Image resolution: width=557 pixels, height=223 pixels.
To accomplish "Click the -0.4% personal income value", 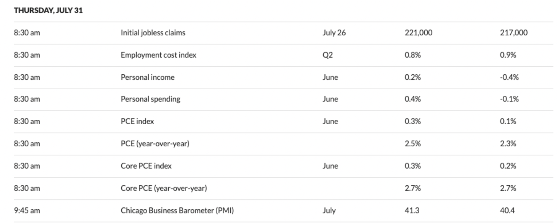I will click(509, 77).
